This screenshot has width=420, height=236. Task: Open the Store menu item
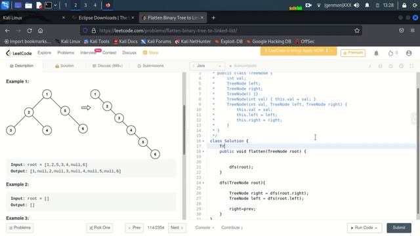point(151,52)
